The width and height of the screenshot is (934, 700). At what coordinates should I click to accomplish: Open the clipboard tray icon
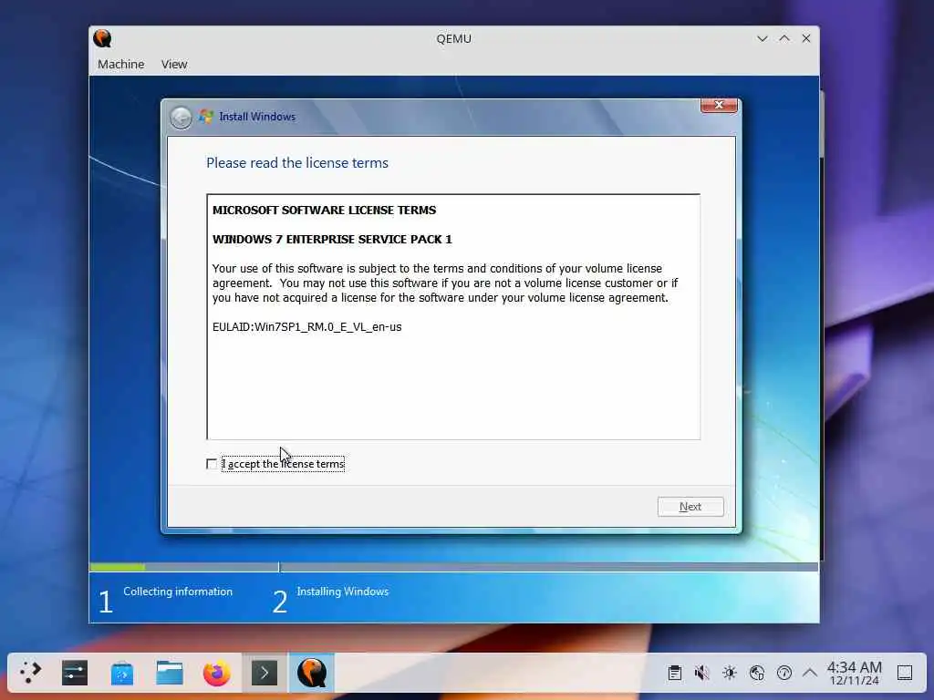point(675,673)
